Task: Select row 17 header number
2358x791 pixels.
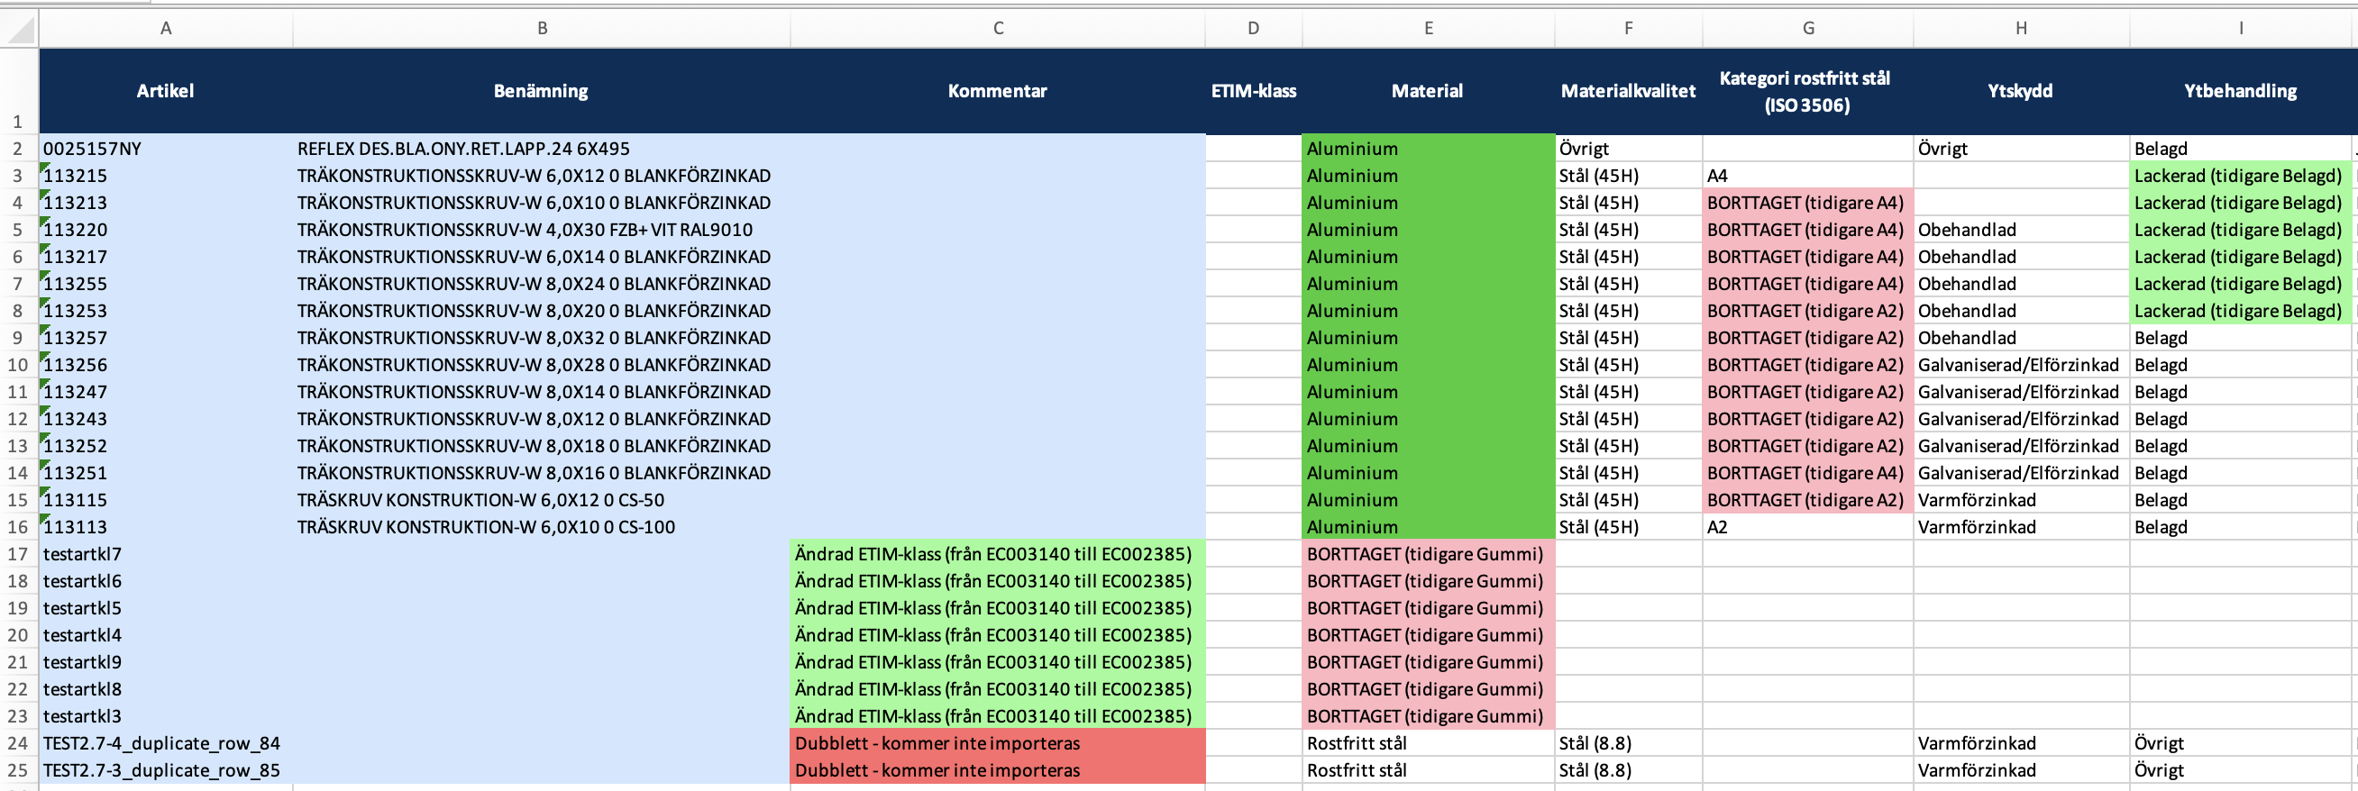Action: [18, 554]
